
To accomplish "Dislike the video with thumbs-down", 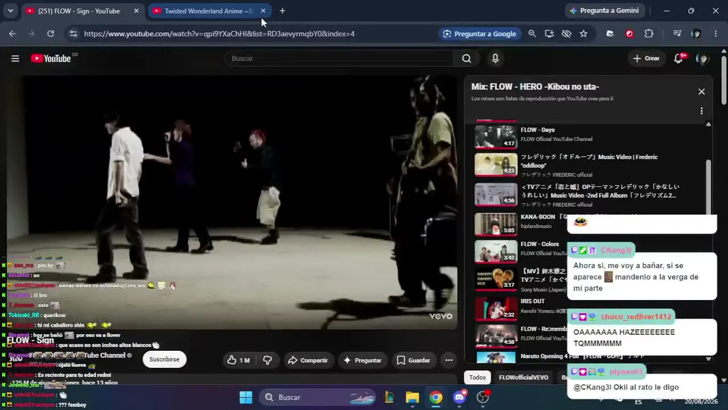I will point(267,360).
